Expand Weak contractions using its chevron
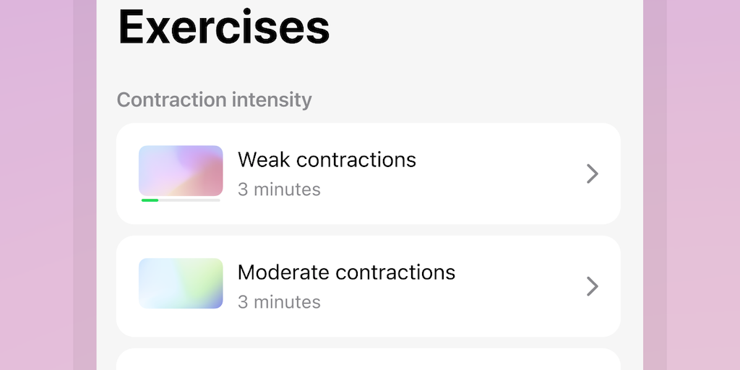 pyautogui.click(x=592, y=174)
